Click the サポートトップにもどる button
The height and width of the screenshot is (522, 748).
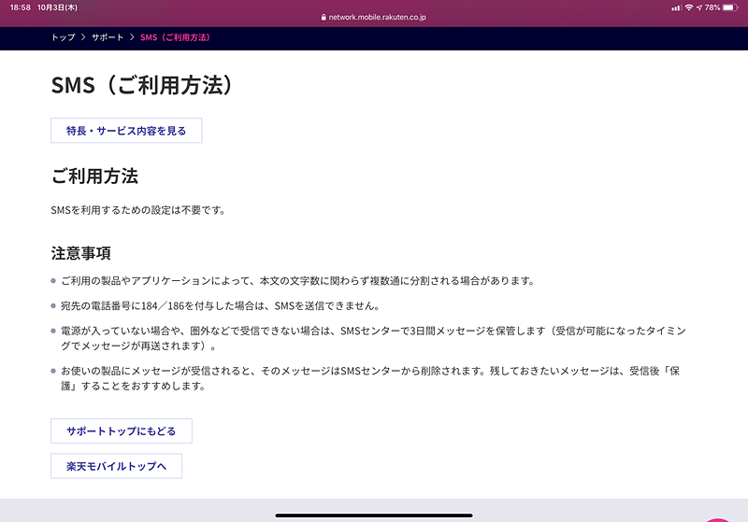122,431
